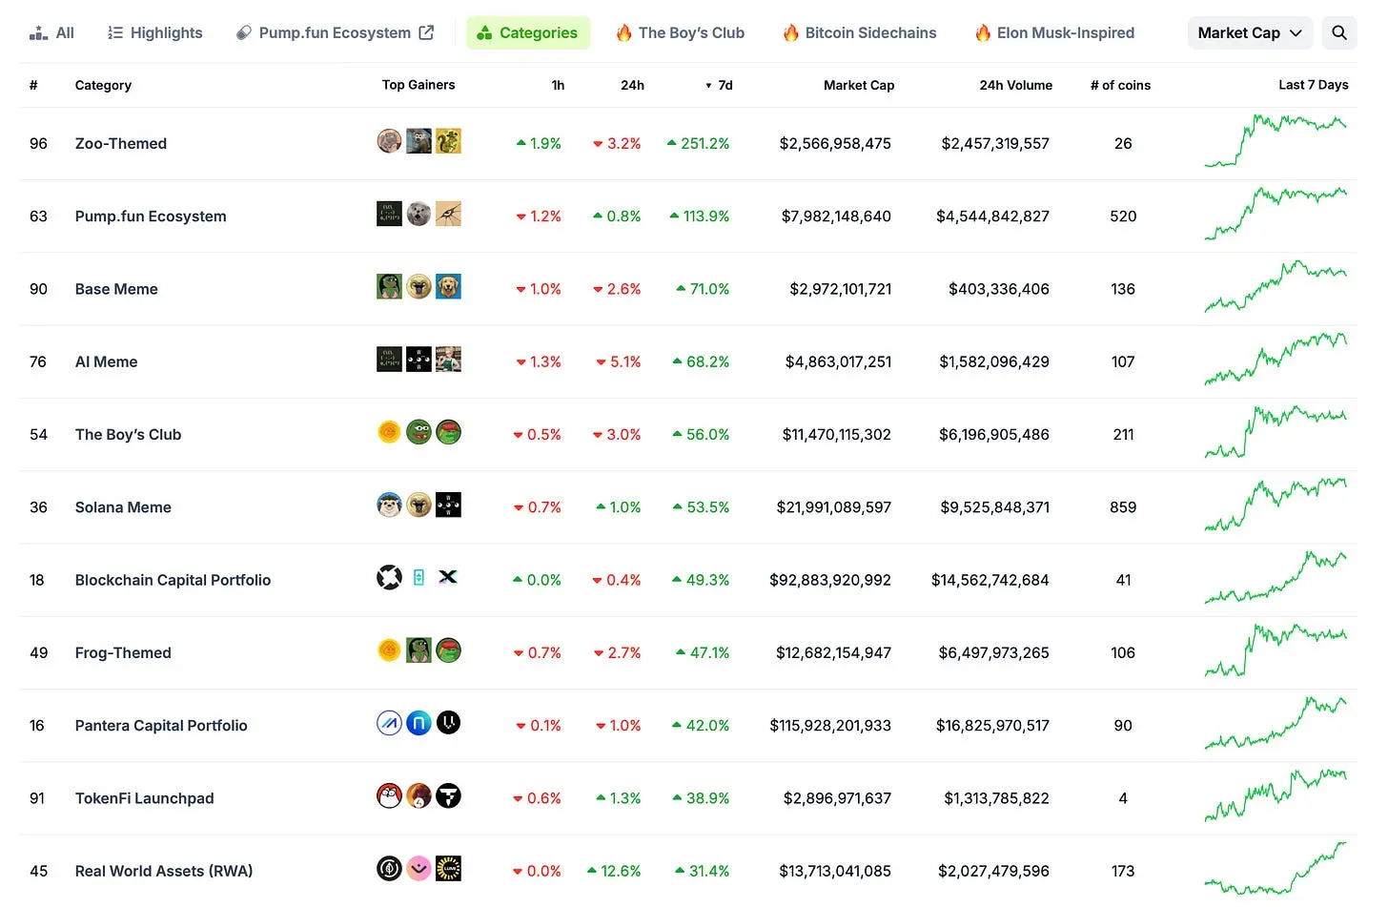1388x907 pixels.
Task: Click the Zoo-Themed 7-day sparkline chart
Action: click(1276, 141)
